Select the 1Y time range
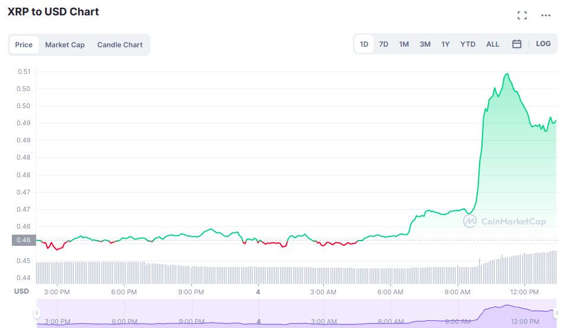566x328 pixels. [x=445, y=44]
